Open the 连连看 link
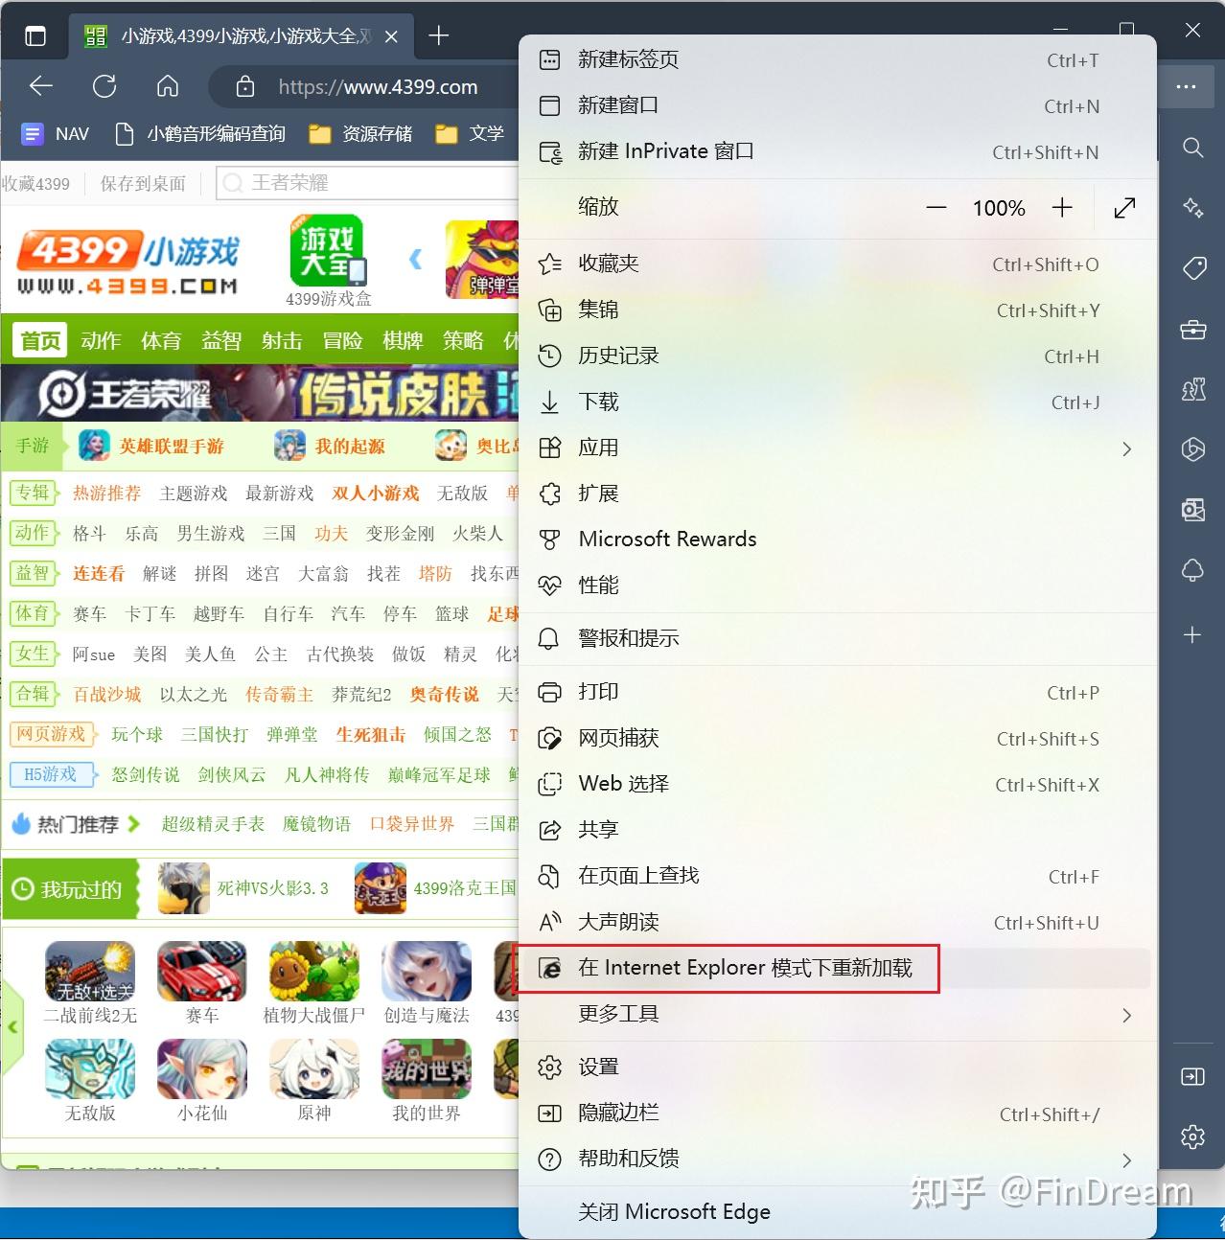This screenshot has height=1240, width=1225. 99,573
